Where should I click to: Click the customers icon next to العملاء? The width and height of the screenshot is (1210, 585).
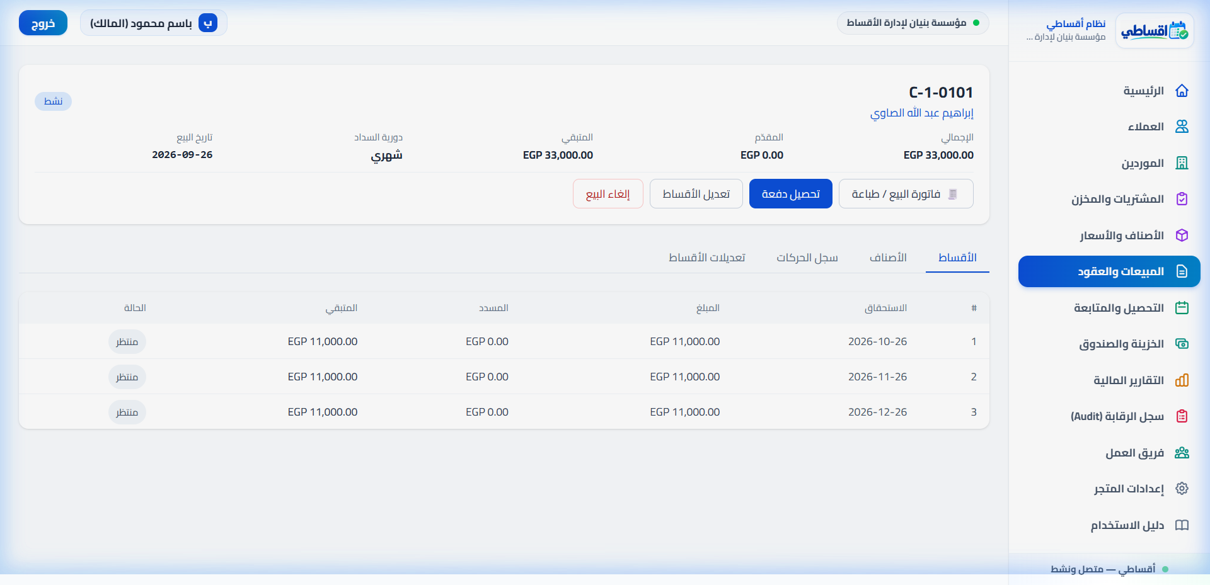(1182, 127)
